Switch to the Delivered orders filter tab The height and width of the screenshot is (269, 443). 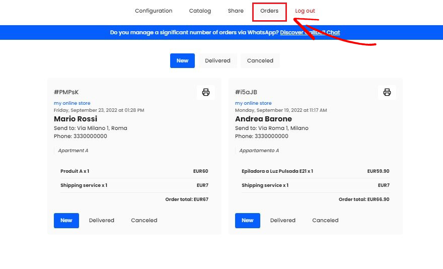pos(217,60)
